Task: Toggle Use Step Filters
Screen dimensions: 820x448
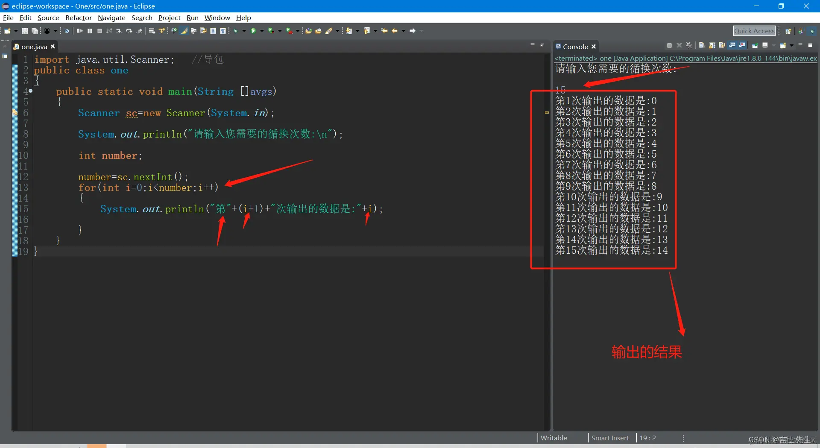Action: pyautogui.click(x=162, y=31)
